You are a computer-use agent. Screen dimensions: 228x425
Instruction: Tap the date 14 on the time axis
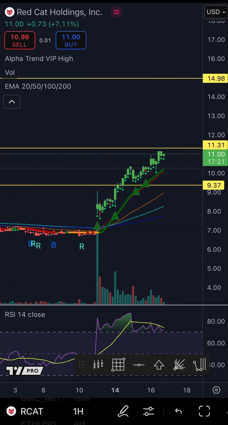point(115,390)
